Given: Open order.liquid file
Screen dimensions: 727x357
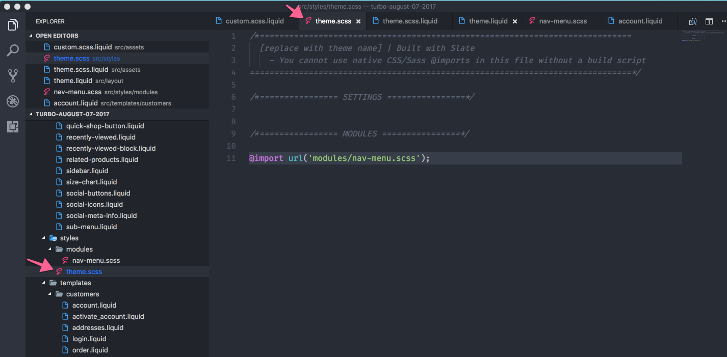Looking at the screenshot, I should [x=117, y=350].
